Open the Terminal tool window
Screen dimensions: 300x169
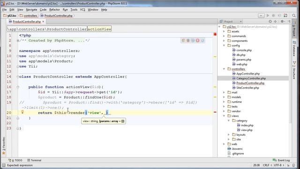34,160
